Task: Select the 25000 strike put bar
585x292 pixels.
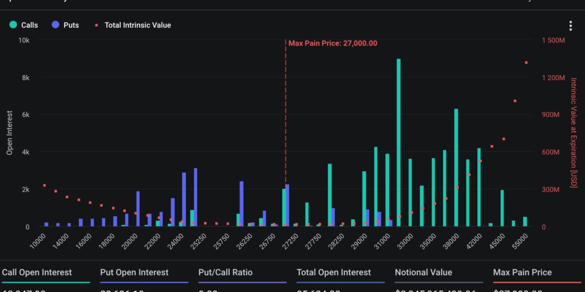Action: [x=196, y=197]
